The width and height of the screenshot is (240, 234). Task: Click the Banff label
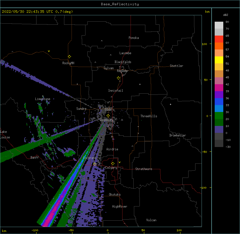click(x=35, y=158)
